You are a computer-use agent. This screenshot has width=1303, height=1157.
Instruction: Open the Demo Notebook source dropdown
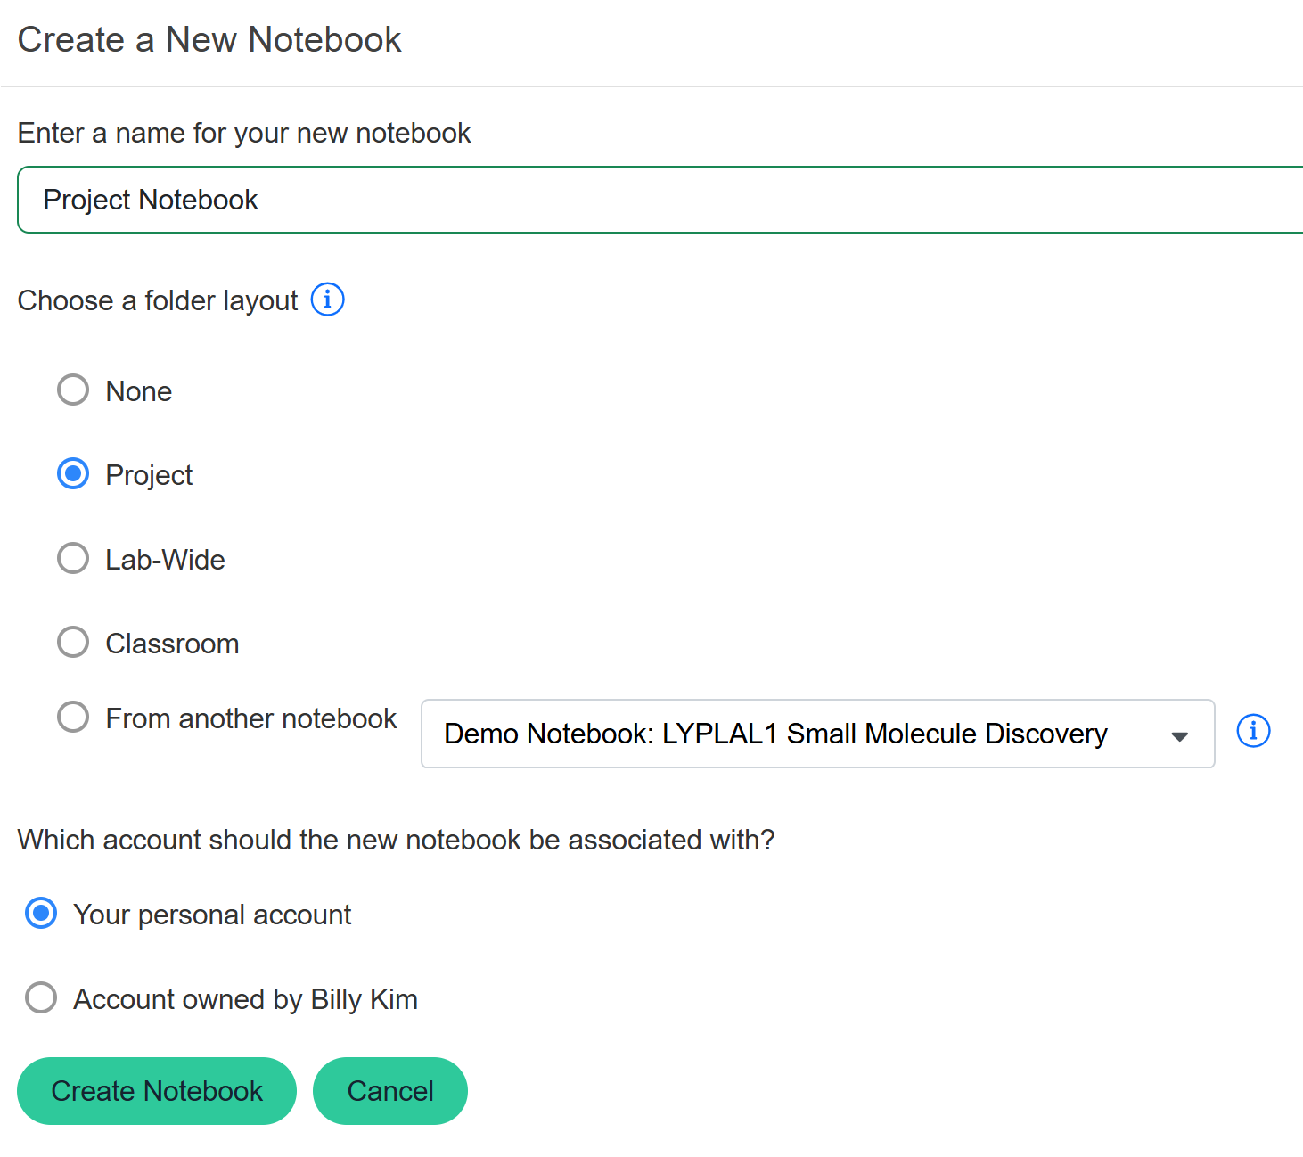[x=775, y=734]
